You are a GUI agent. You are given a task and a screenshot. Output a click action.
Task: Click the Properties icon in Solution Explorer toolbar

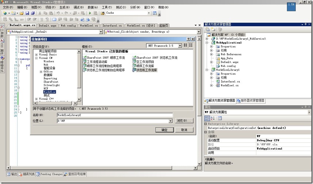pyautogui.click(x=207, y=30)
